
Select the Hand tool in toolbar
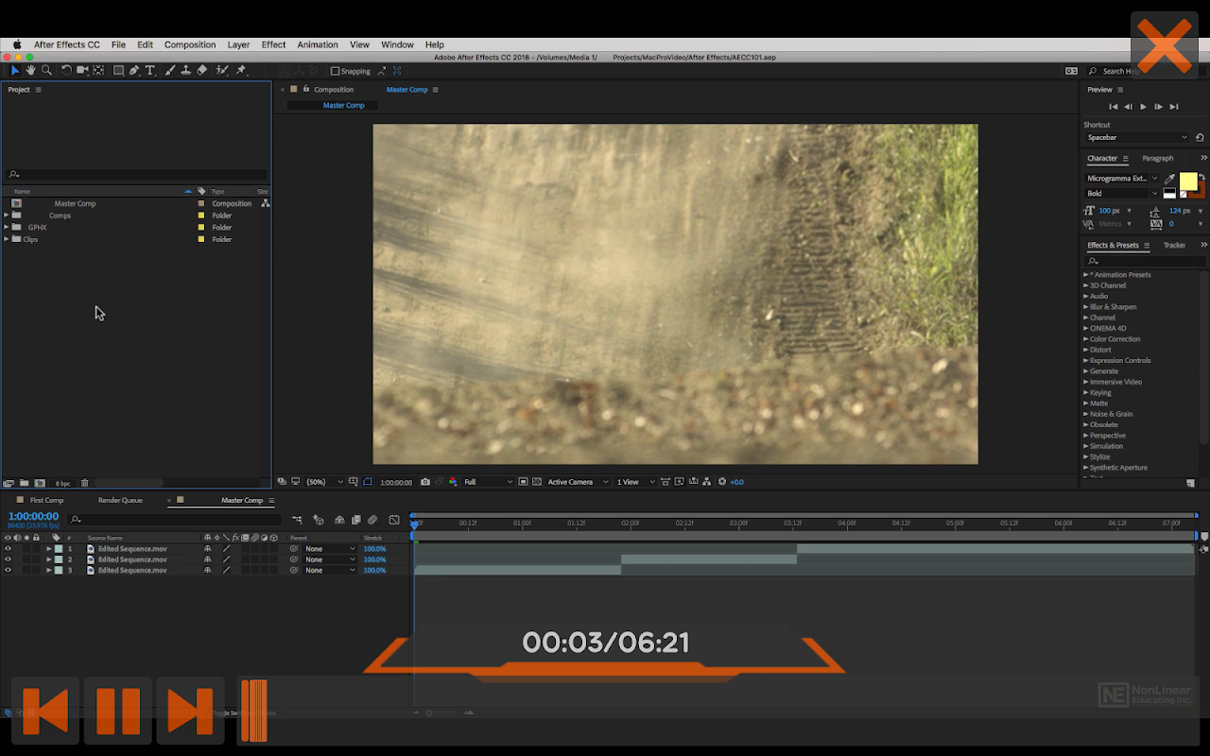(30, 71)
